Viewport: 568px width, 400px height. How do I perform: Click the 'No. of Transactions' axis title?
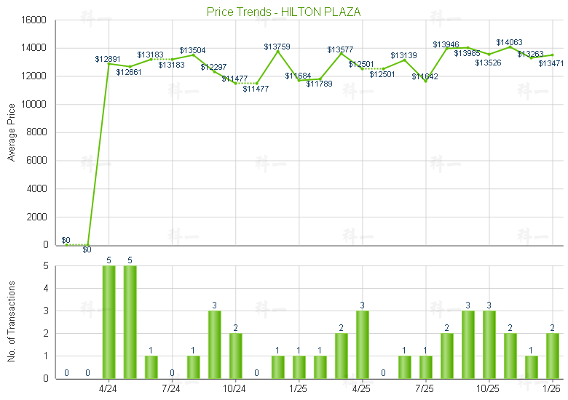[x=11, y=322]
